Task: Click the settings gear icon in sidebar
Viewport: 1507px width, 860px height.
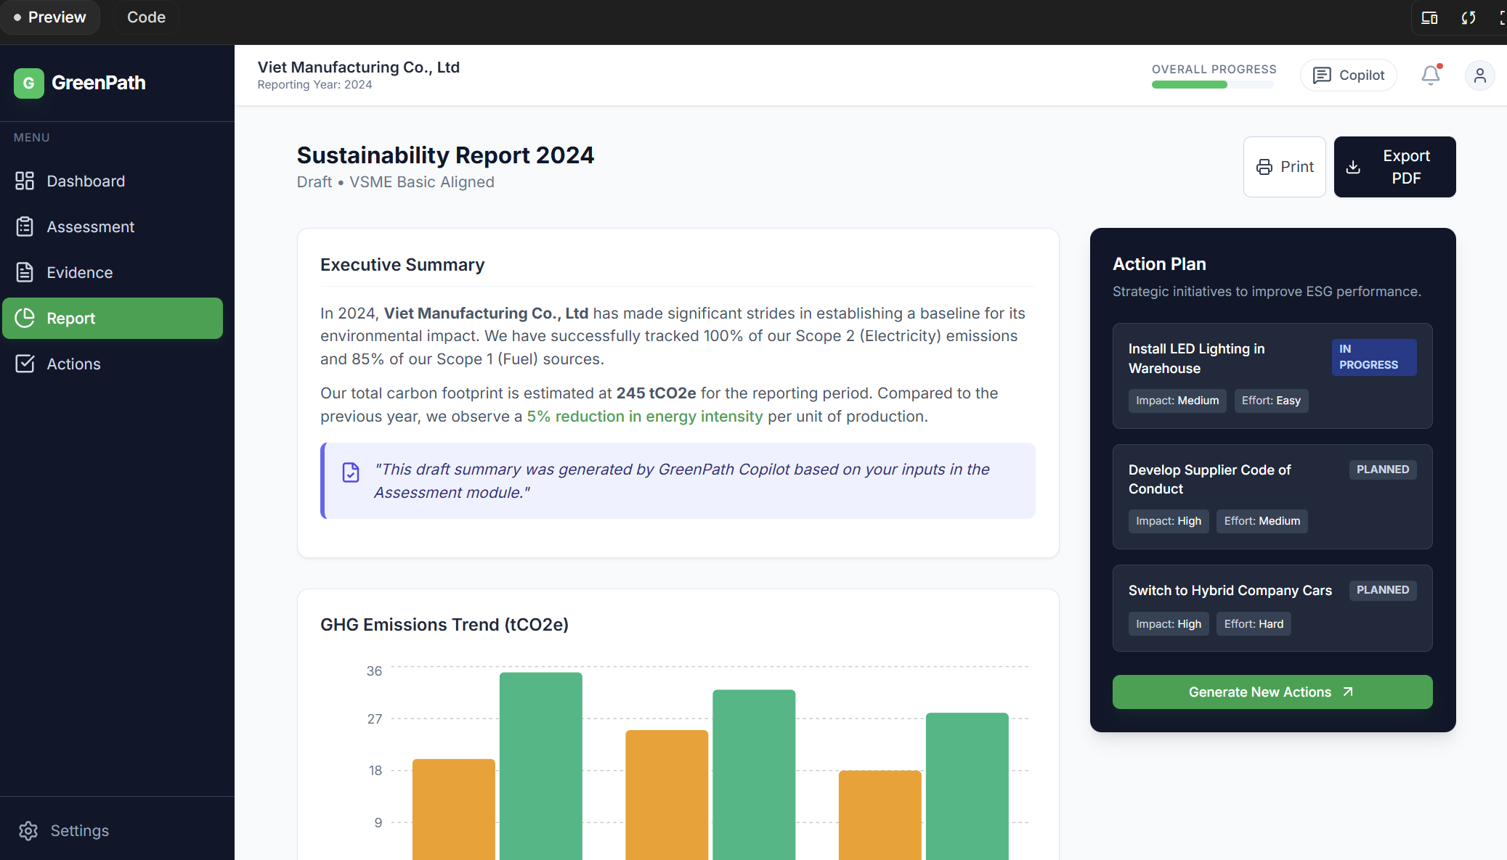Action: click(x=28, y=831)
